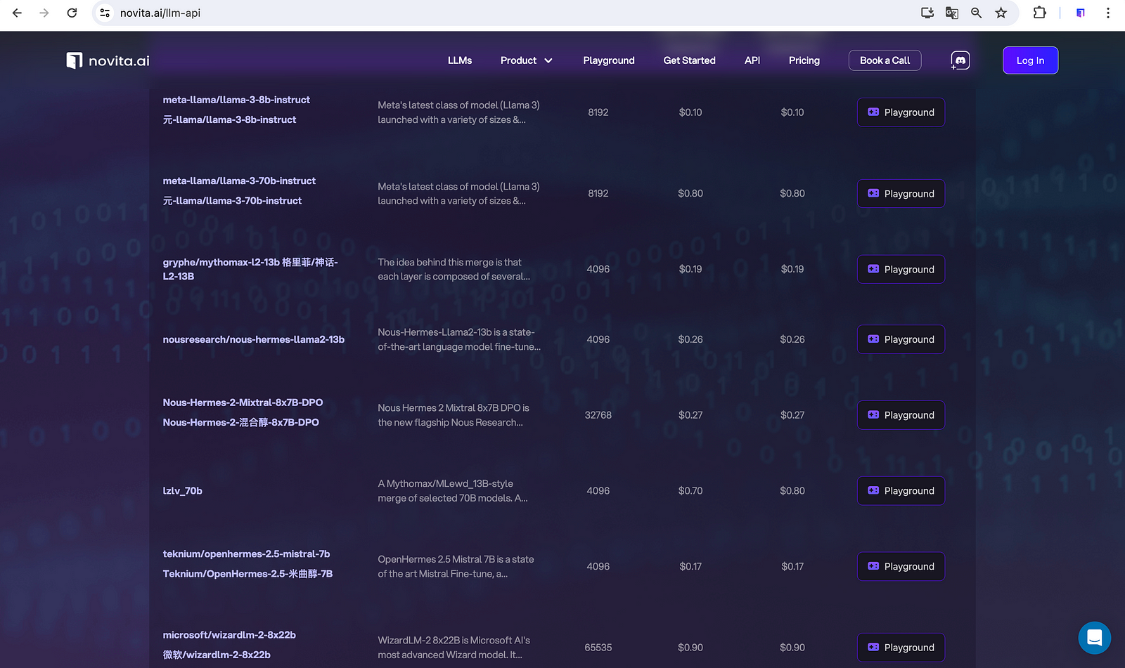The height and width of the screenshot is (668, 1125).
Task: Open the chat support bubble
Action: (x=1095, y=638)
